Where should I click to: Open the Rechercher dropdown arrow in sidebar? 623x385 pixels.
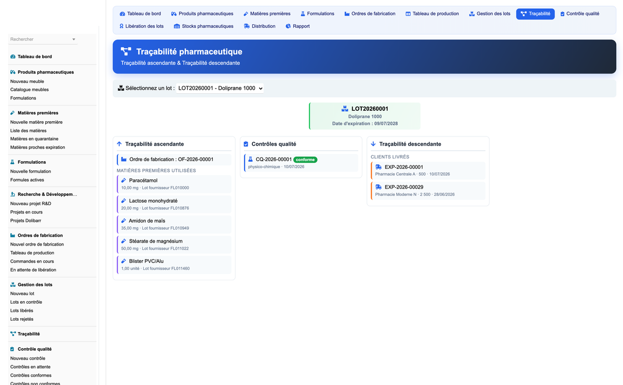74,39
